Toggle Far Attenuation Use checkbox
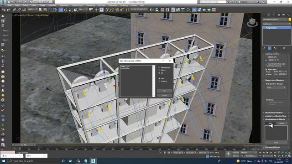Image resolution: width=292 pixels, height=164 pixels. 266,72
